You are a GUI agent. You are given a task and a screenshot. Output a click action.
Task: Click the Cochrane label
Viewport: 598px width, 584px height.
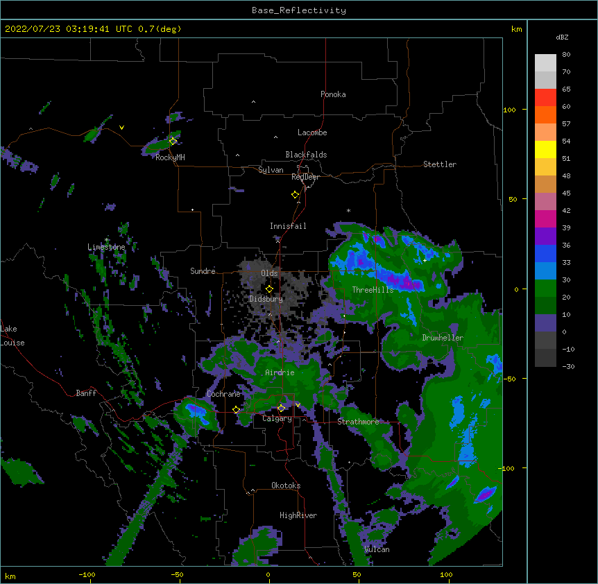pyautogui.click(x=223, y=394)
